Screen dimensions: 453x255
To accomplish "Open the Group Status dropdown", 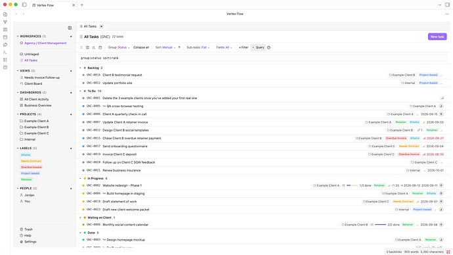I will coord(119,47).
